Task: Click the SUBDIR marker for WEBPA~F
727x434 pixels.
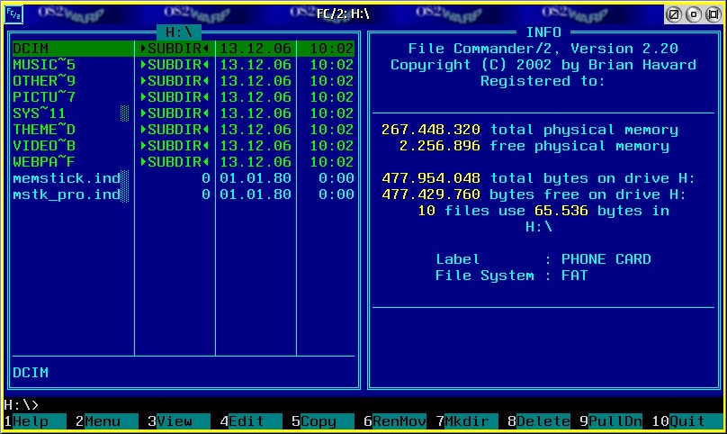Action: coord(175,162)
